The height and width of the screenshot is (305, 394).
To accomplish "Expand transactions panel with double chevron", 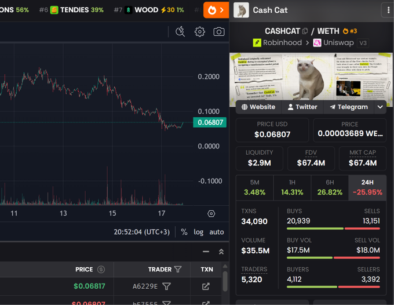I will [x=221, y=252].
